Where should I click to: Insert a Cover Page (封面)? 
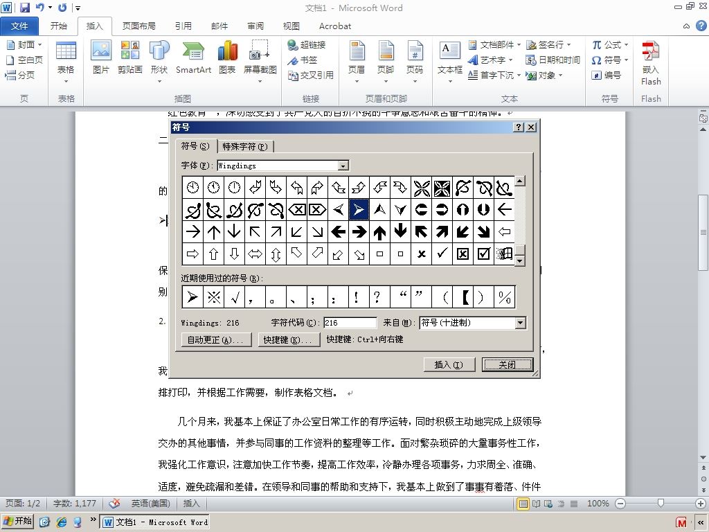point(24,44)
